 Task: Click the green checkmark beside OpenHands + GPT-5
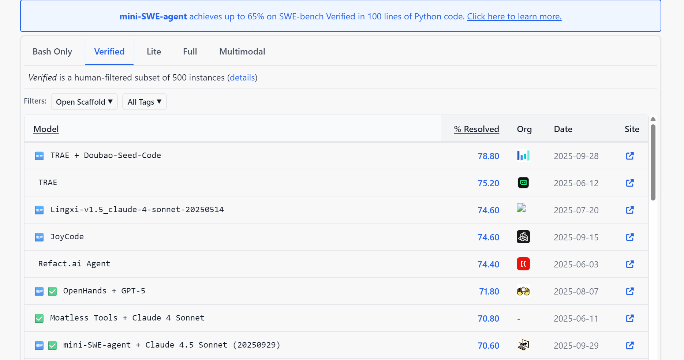click(52, 292)
